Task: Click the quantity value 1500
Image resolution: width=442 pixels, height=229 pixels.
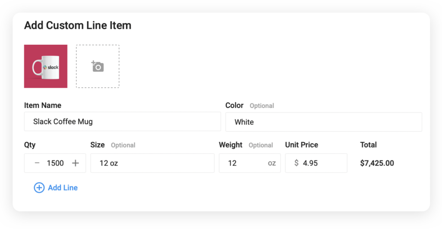Action: coord(55,163)
